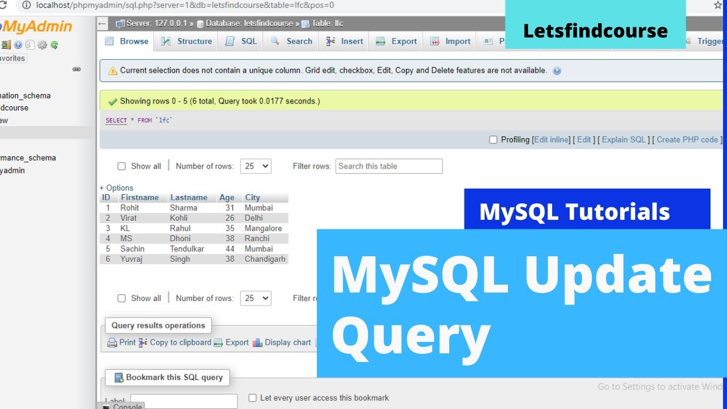Viewport: 727px width, 409px height.
Task: Click the chain link icon in sidebar
Action: click(77, 69)
